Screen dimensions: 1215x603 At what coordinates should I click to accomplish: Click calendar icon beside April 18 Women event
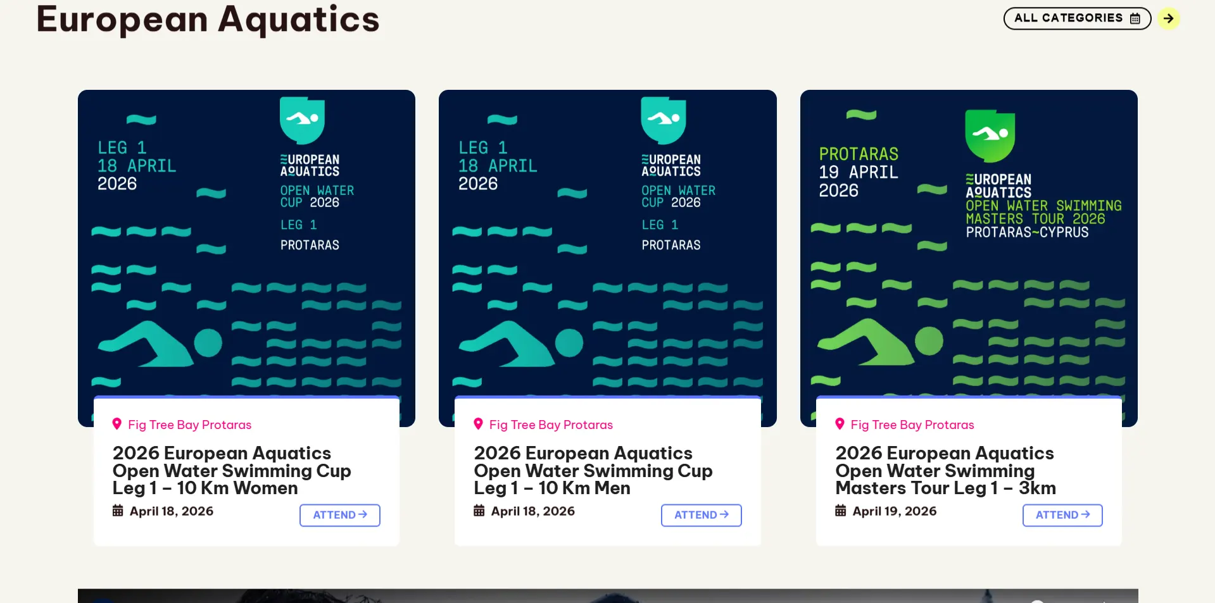pos(118,511)
